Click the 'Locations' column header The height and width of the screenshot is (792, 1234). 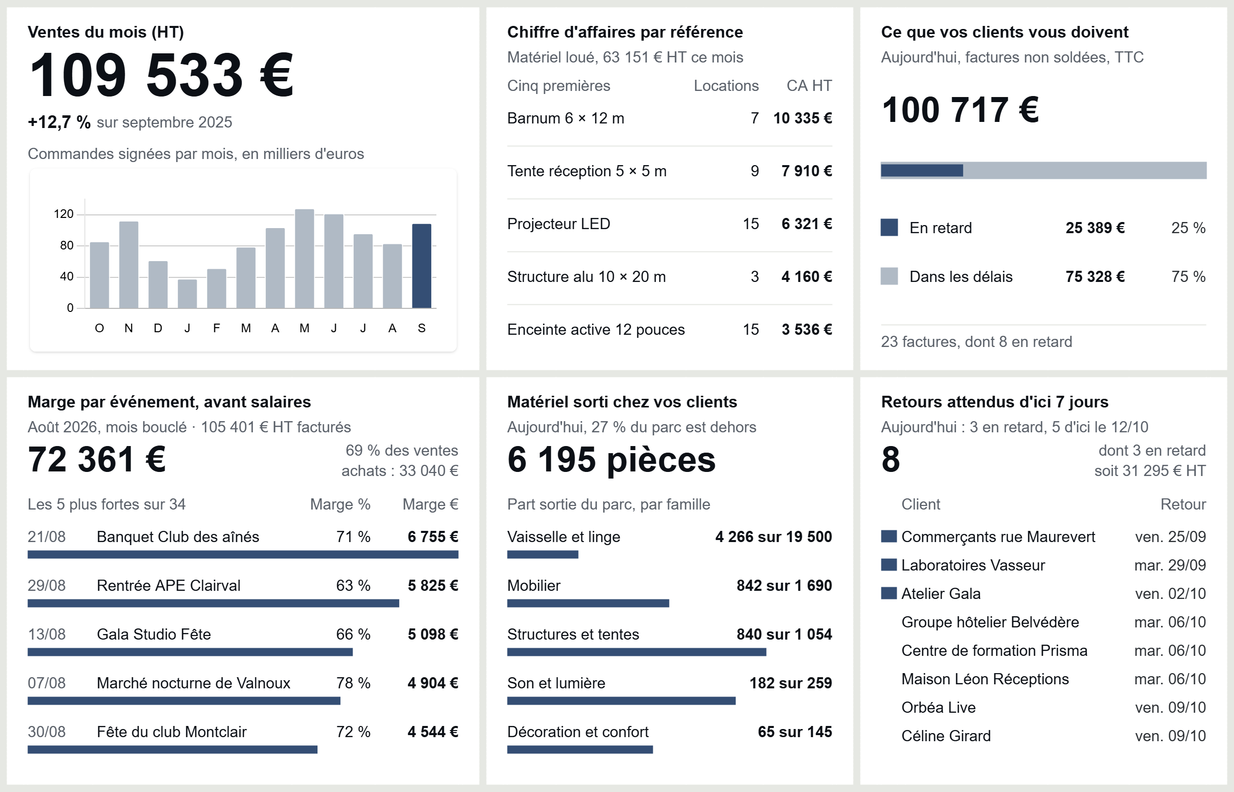pyautogui.click(x=726, y=86)
